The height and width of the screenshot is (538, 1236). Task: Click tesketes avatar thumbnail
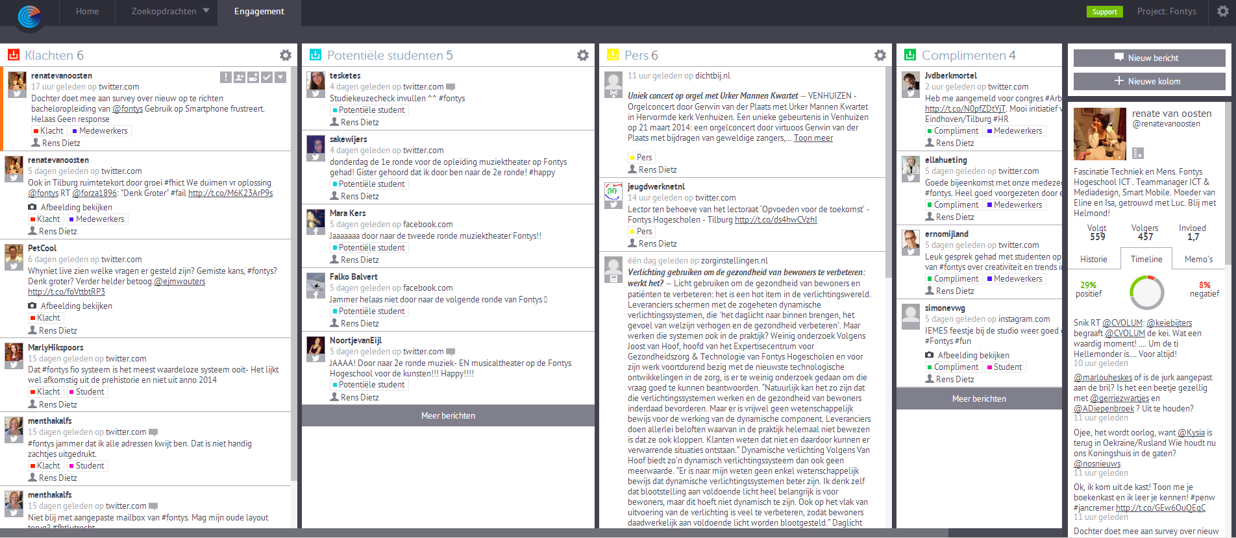point(315,84)
